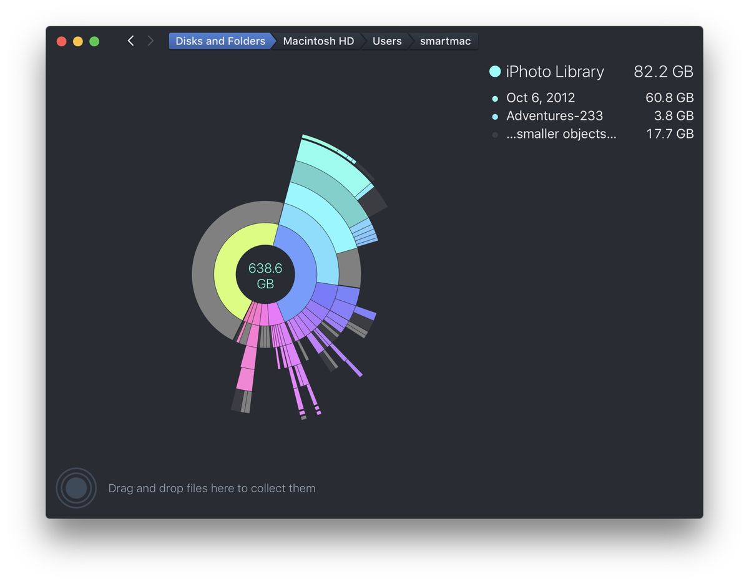Open the Collector circle at bottom left
Screen dimensions: 749x584
click(x=76, y=488)
